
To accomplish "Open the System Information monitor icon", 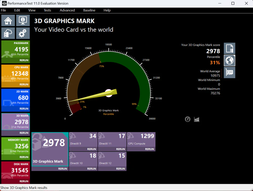I will [23, 20].
